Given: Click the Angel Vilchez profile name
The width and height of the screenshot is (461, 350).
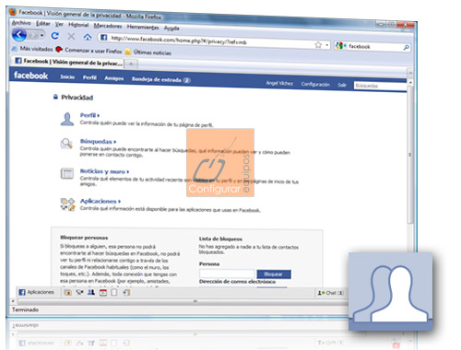Looking at the screenshot, I should [279, 83].
